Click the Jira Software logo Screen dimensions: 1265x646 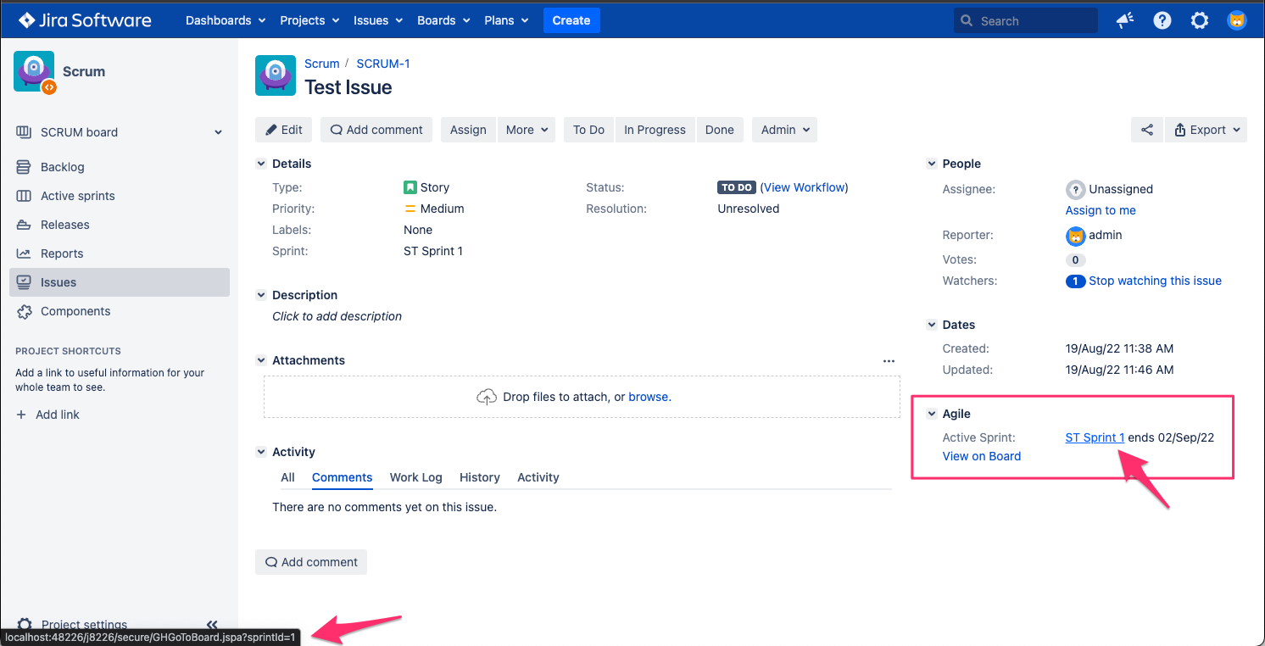click(85, 20)
